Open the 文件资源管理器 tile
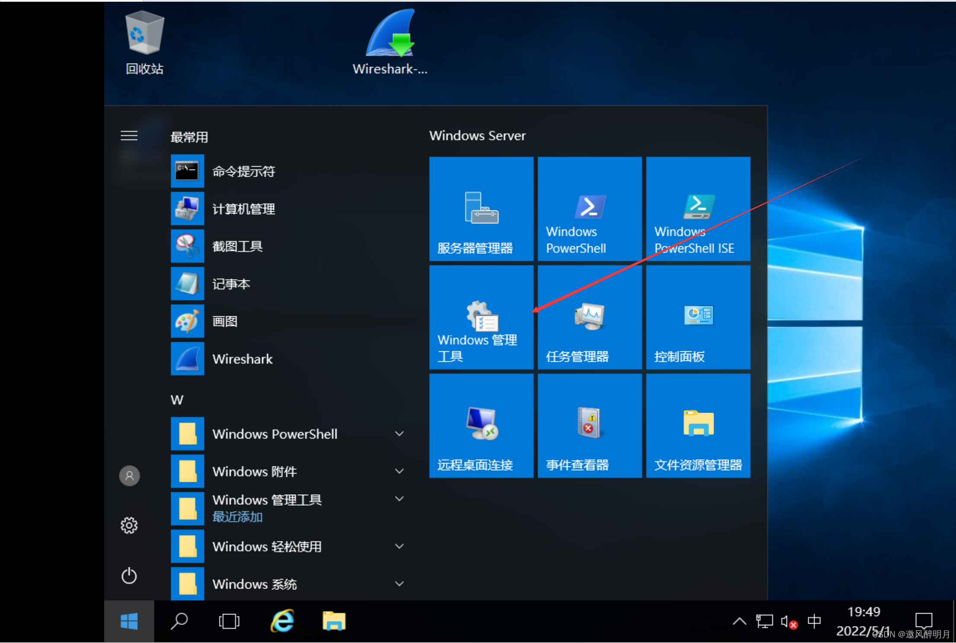This screenshot has width=956, height=643. 698,426
